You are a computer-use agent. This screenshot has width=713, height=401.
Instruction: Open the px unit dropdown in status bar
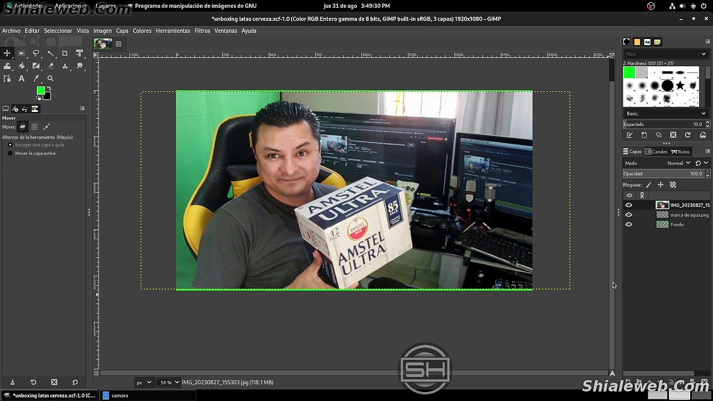144,383
